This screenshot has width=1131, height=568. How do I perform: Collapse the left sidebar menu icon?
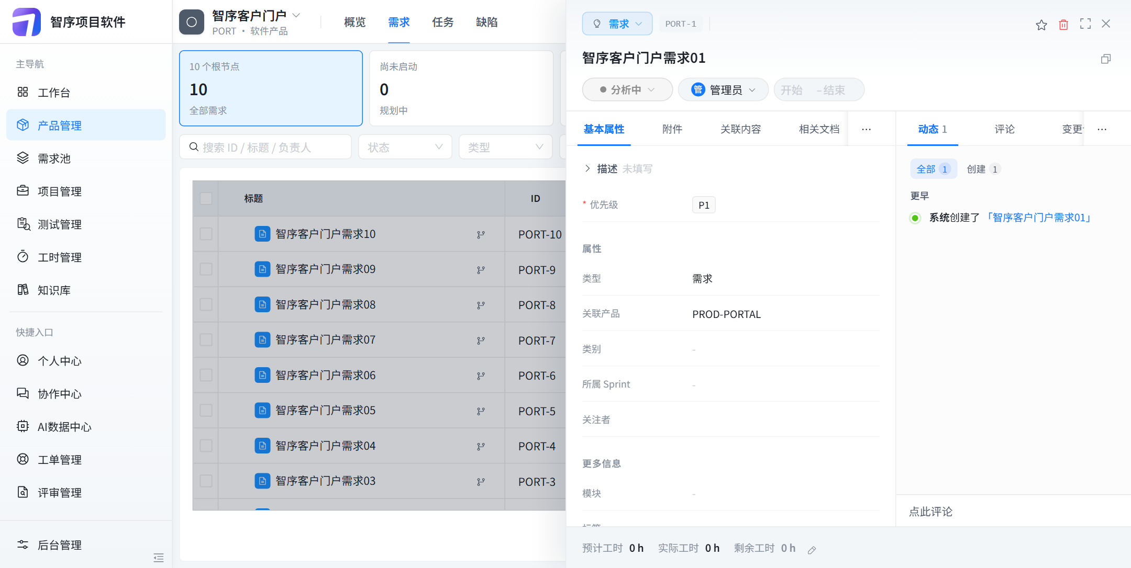[x=159, y=558]
